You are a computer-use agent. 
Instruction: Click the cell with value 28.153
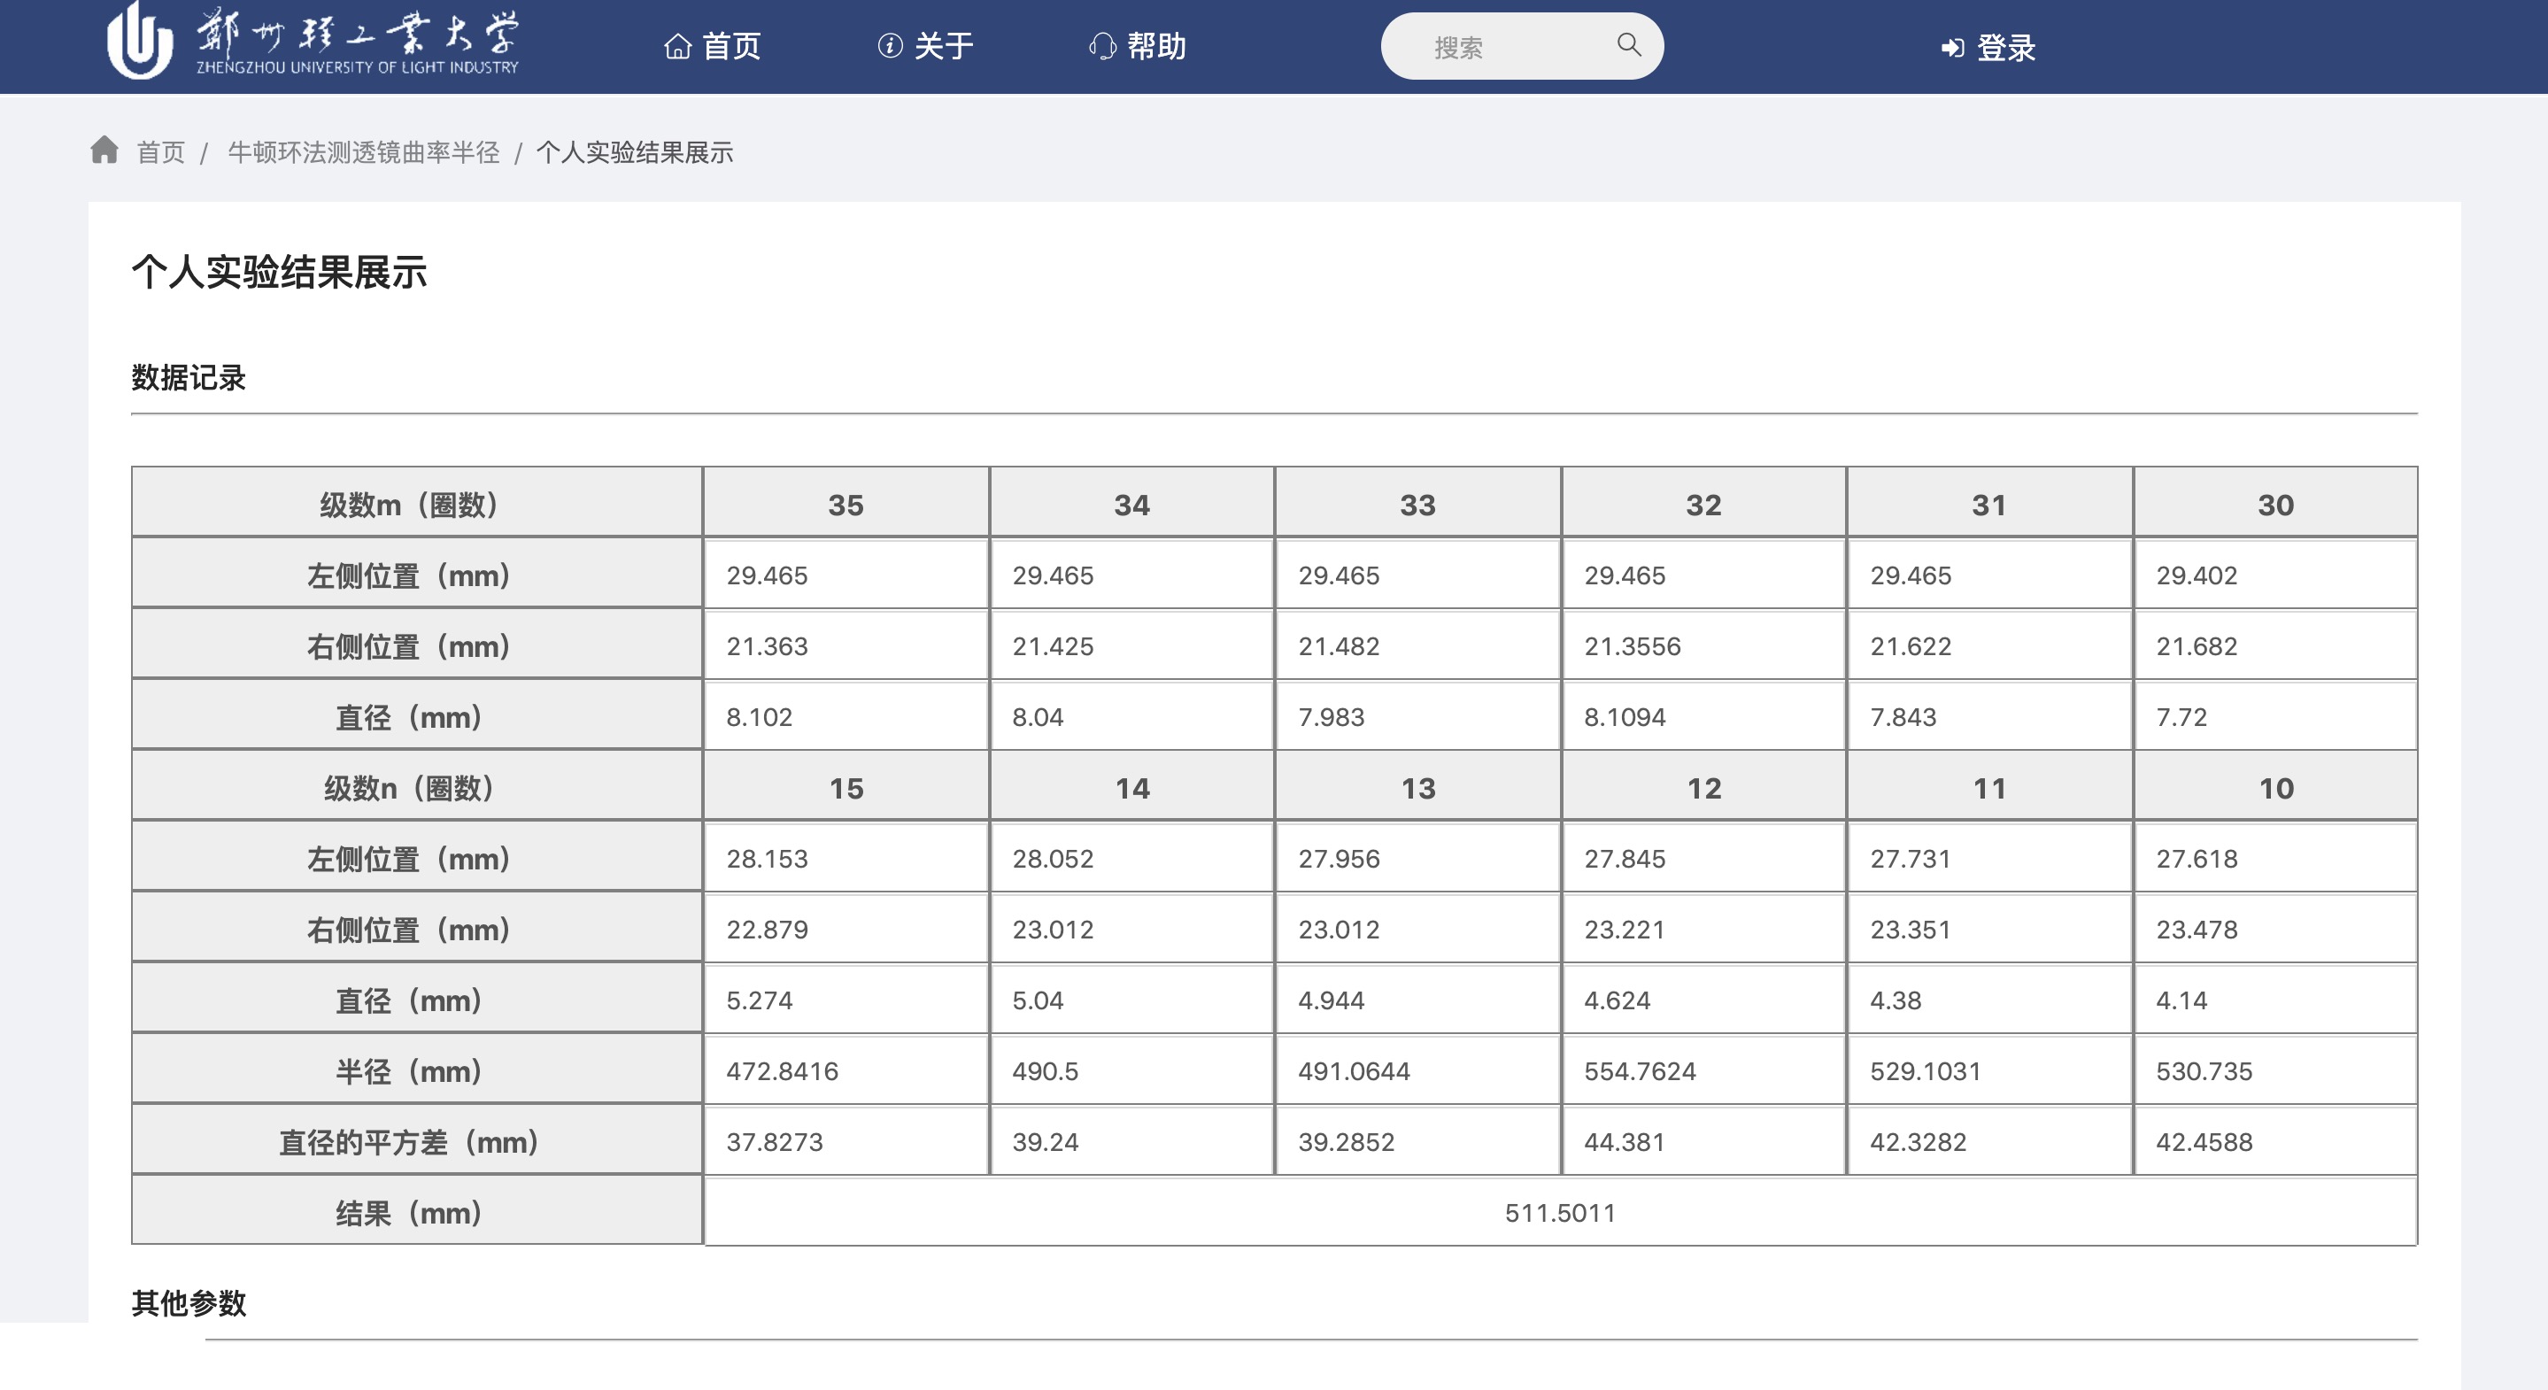point(845,857)
